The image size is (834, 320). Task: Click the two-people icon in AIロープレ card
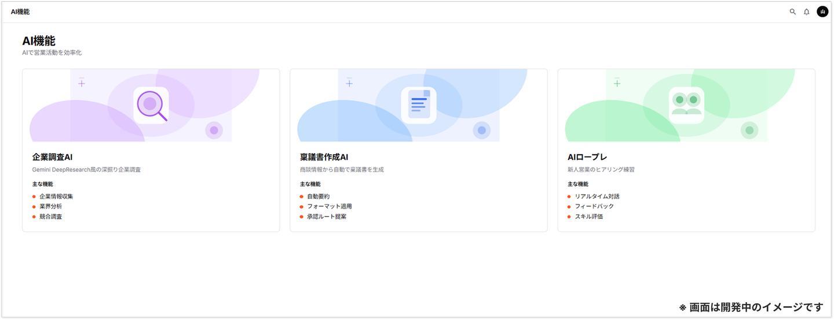[686, 105]
